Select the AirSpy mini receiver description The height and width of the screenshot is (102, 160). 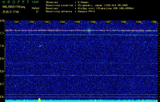(x=106, y=8)
